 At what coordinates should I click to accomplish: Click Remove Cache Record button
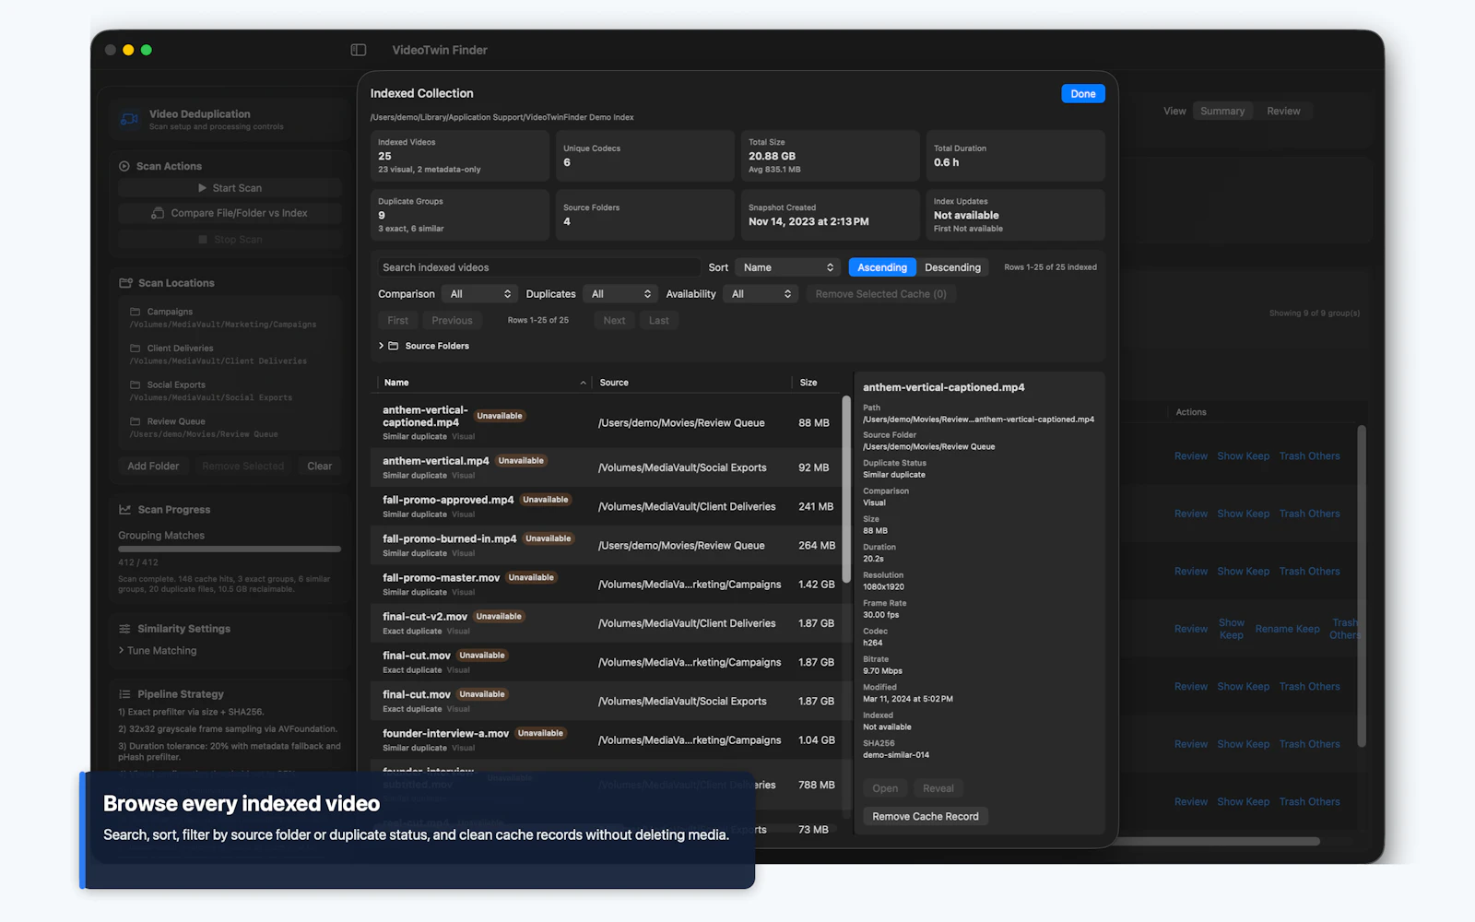click(x=926, y=817)
